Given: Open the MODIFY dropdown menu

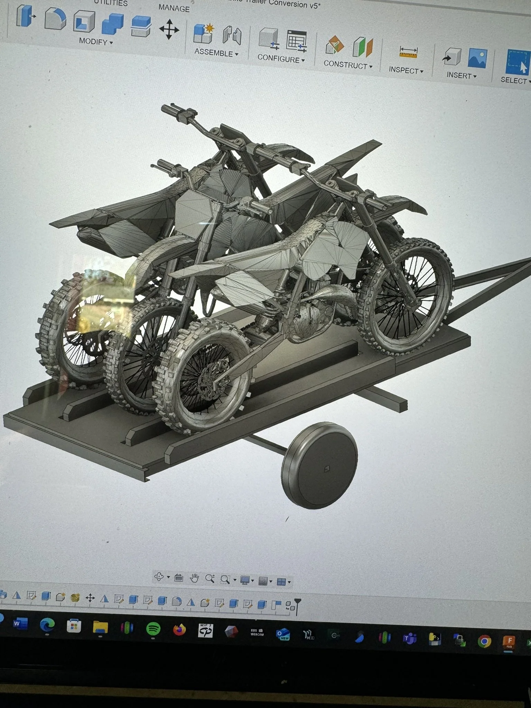Looking at the screenshot, I should pos(96,42).
